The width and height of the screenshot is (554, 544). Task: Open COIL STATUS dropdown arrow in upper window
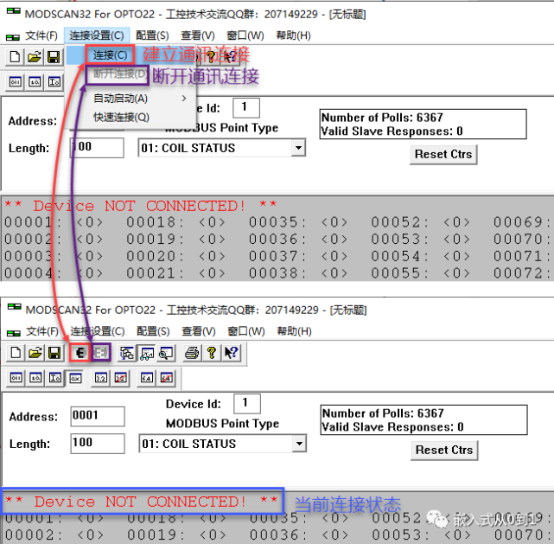click(x=298, y=148)
